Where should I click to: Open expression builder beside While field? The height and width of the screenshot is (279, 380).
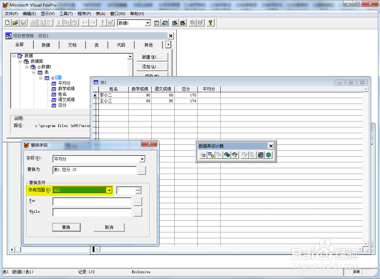pyautogui.click(x=138, y=212)
